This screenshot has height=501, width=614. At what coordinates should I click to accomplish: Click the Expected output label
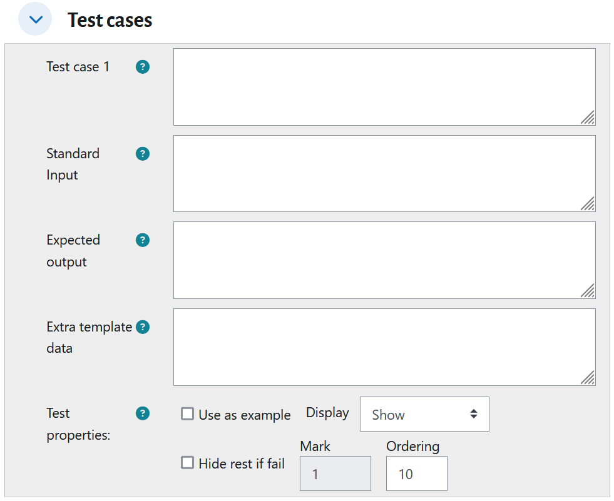(x=73, y=251)
